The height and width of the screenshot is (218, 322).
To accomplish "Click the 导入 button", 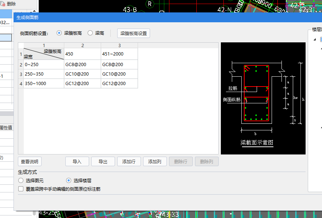I will pos(77,161).
